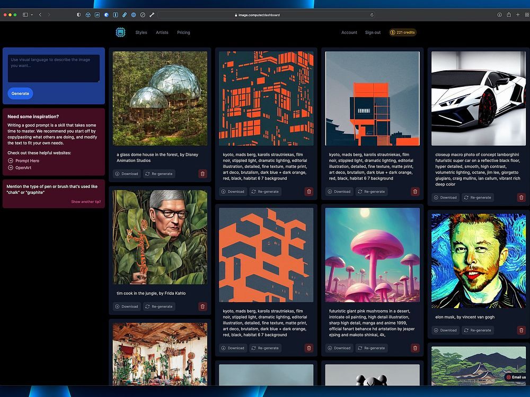Delete the tim cook jungle card
This screenshot has height=397, width=530.
click(202, 306)
